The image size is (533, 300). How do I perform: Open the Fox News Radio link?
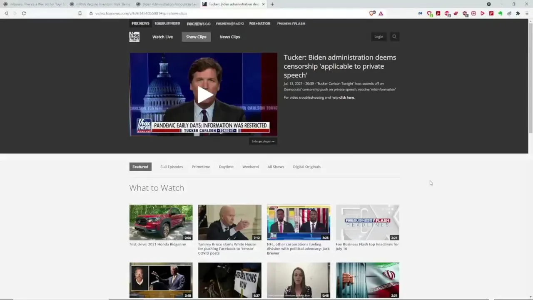[230, 24]
